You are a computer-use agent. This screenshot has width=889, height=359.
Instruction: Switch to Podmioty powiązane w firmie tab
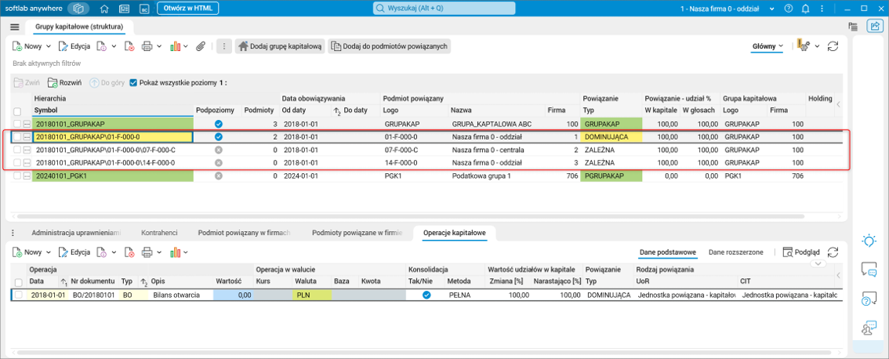pos(357,233)
